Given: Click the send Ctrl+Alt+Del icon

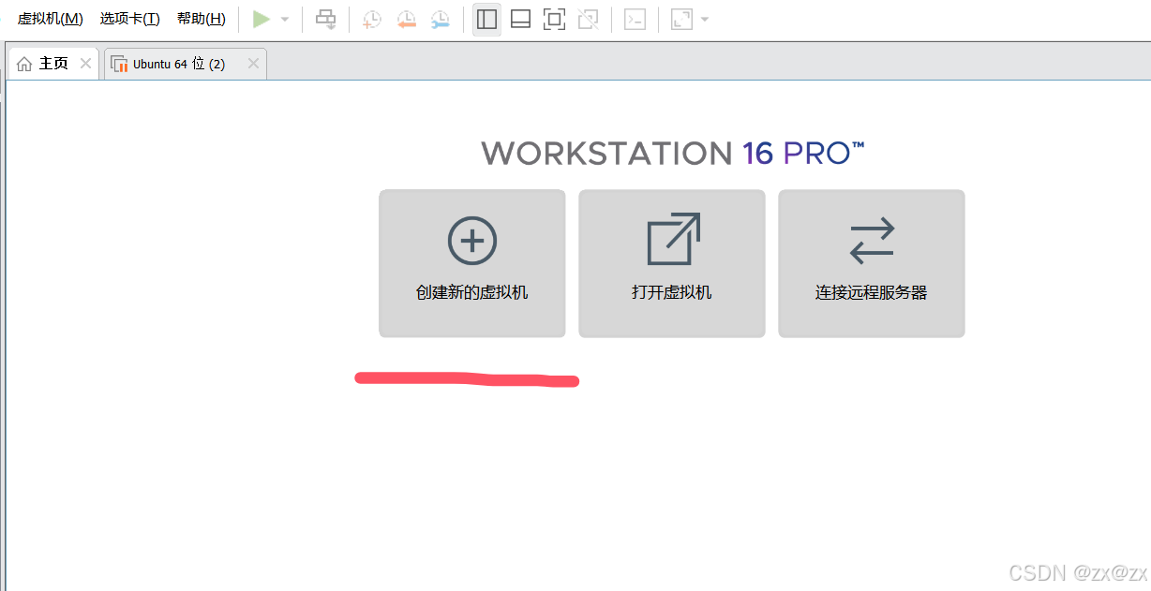Looking at the screenshot, I should [325, 19].
